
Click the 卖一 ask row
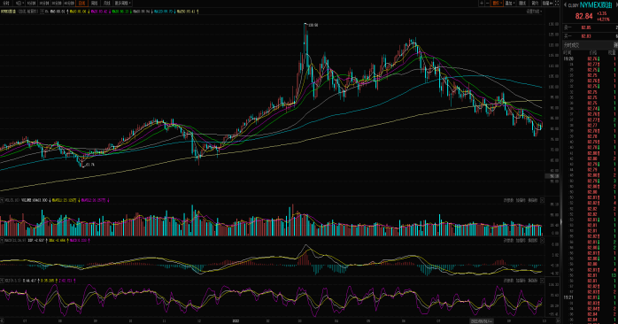click(590, 27)
